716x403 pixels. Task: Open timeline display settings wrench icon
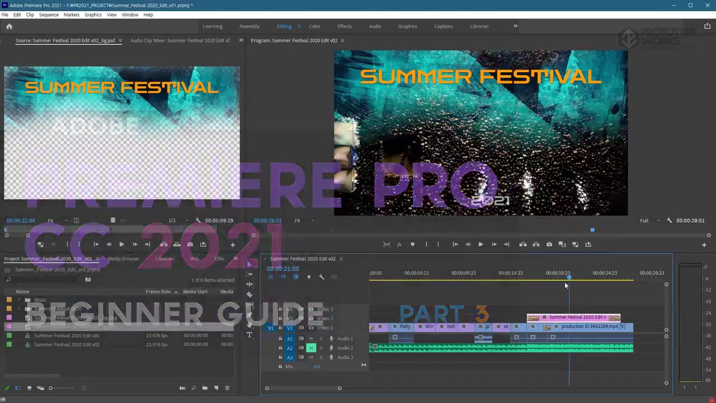point(321,277)
